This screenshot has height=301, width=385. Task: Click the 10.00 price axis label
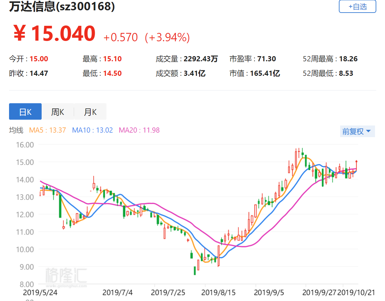(x=25, y=249)
